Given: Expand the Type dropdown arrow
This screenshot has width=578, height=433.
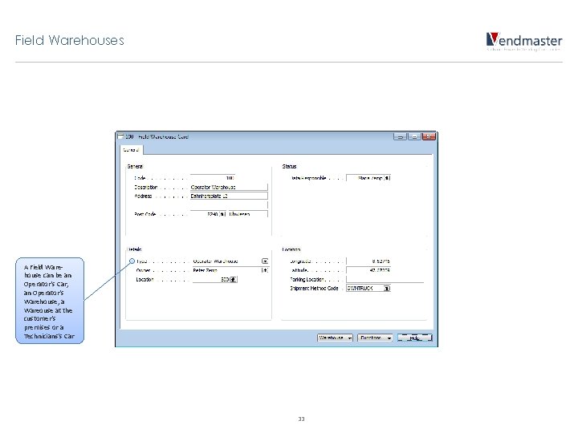Looking at the screenshot, I should point(265,261).
